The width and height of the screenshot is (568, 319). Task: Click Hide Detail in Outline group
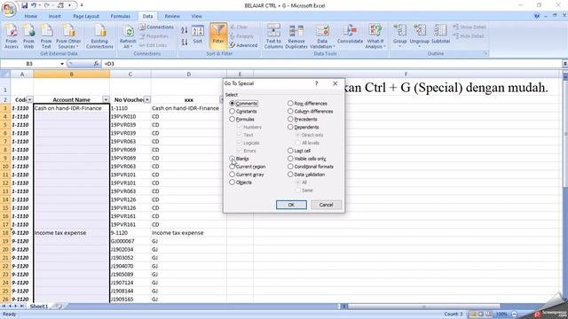pyautogui.click(x=469, y=36)
